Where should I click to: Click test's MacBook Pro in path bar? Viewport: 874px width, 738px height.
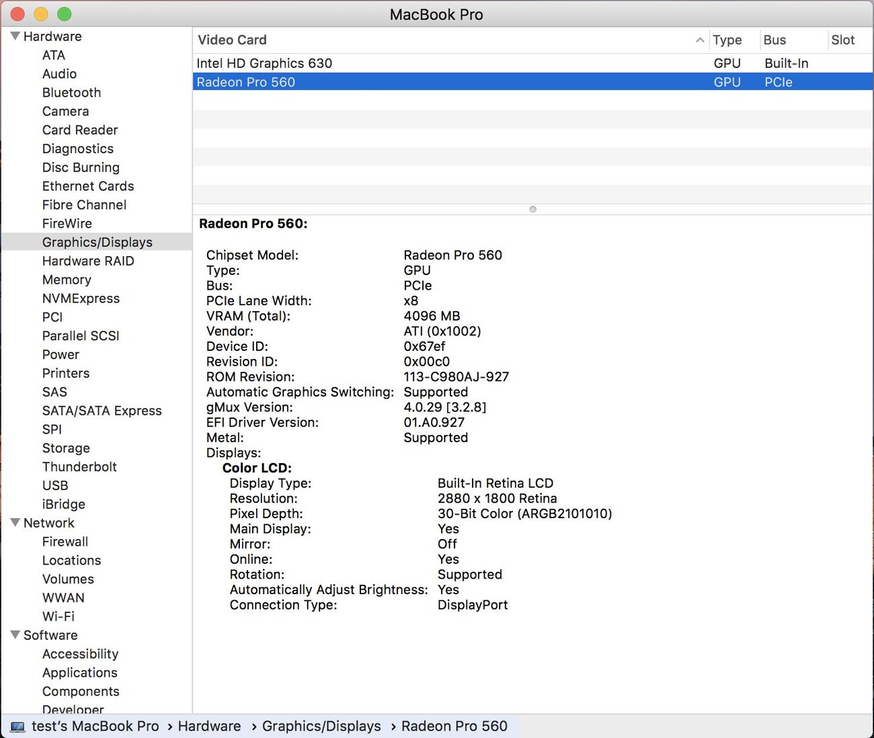click(x=95, y=727)
